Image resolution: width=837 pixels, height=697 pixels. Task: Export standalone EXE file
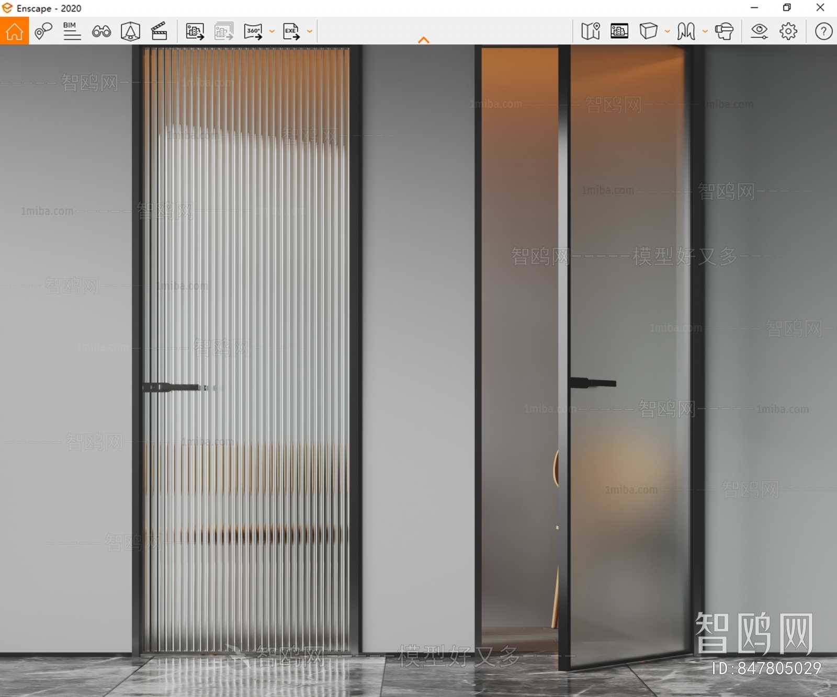point(291,31)
